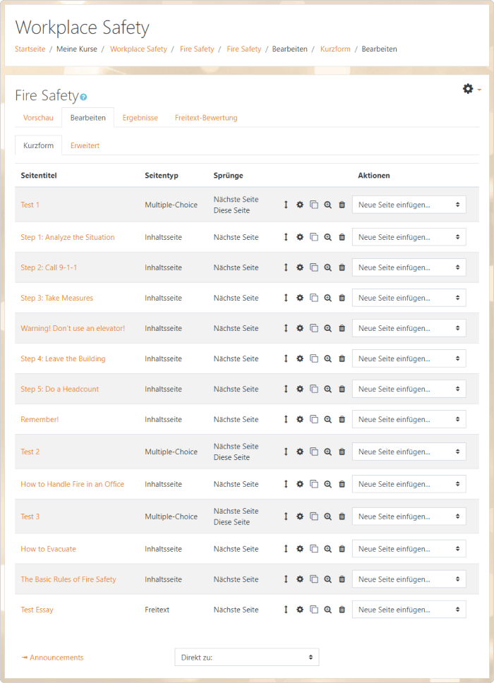The height and width of the screenshot is (683, 494).
Task: Open Neue Seite einfügen dropdown for Test Essay
Action: click(x=409, y=610)
